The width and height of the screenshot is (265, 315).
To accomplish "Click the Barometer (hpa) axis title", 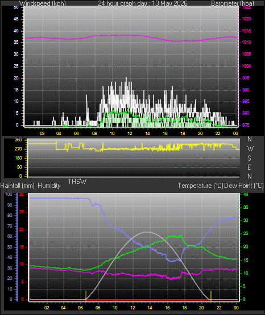I will (x=233, y=3).
